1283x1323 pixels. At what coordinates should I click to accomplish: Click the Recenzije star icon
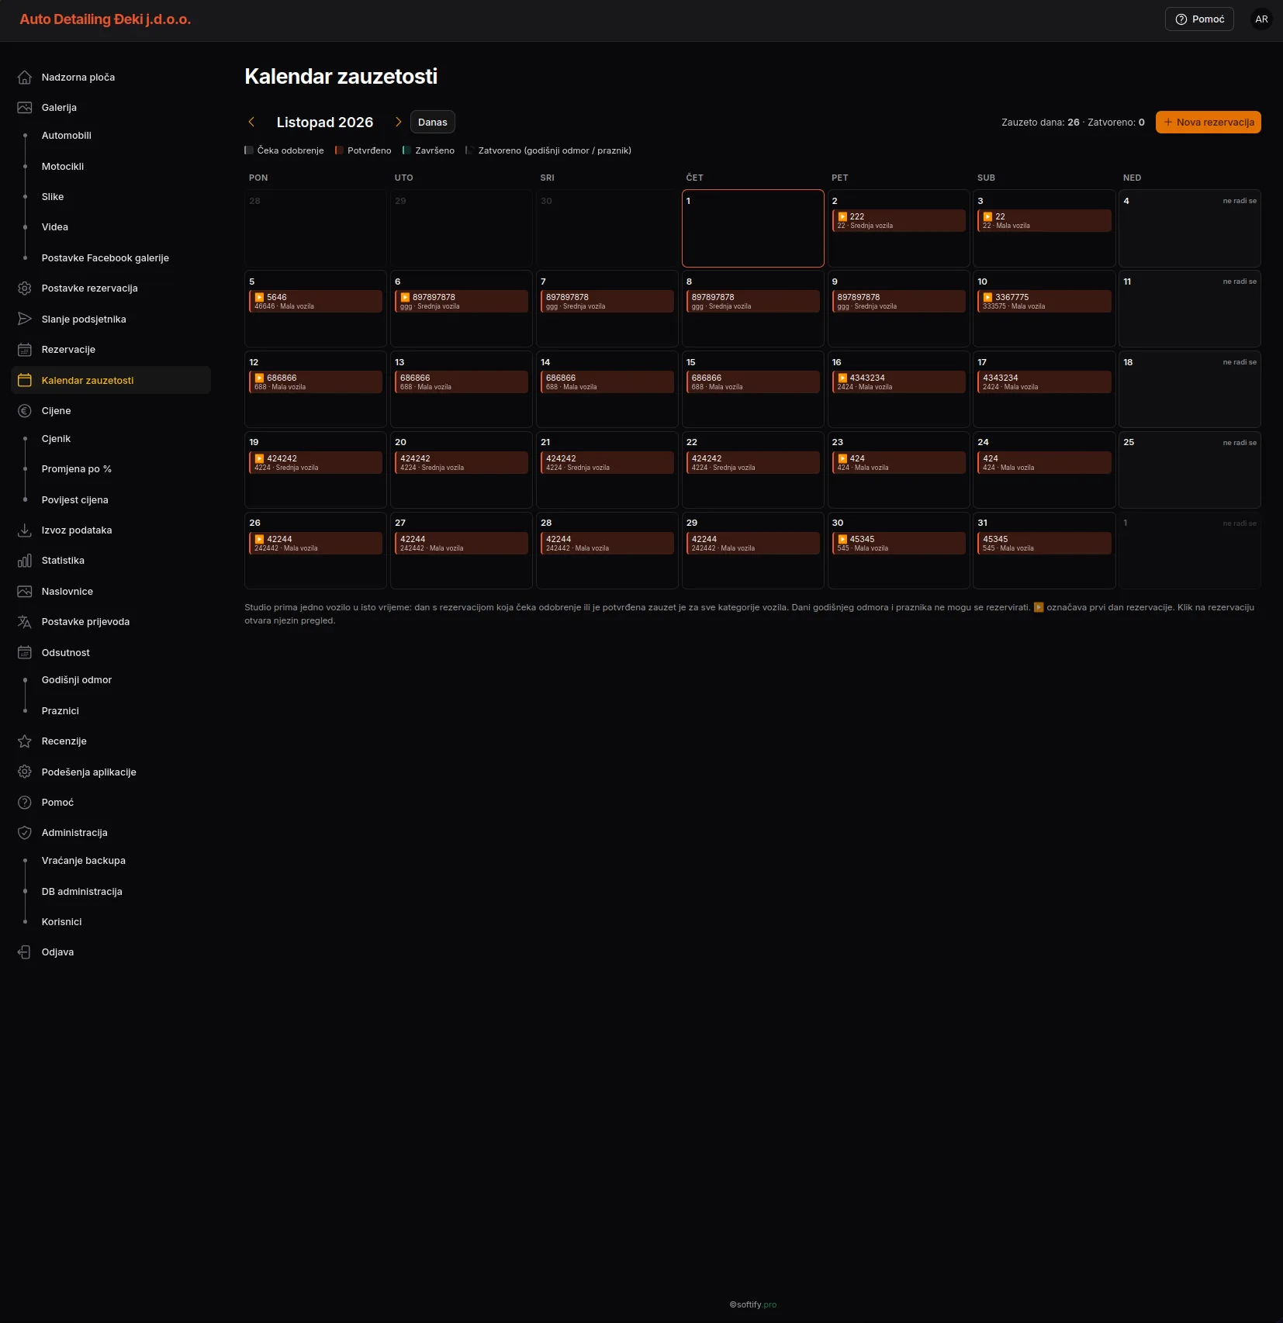[25, 741]
